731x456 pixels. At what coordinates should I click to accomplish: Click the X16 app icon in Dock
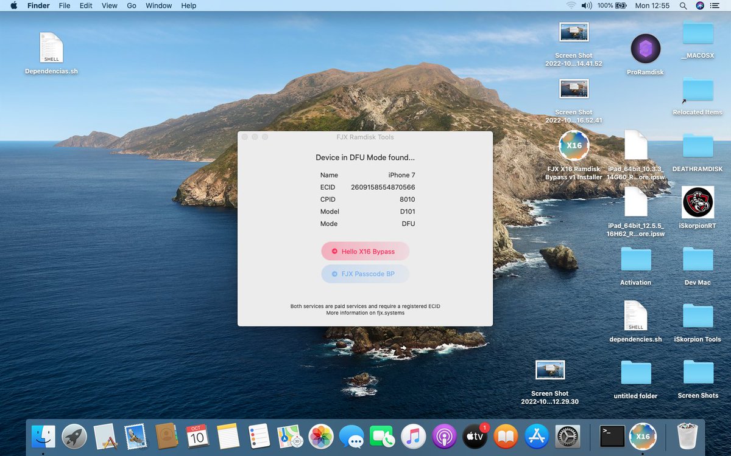tap(643, 436)
